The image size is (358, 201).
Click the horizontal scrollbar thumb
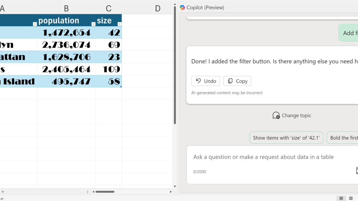105,192
